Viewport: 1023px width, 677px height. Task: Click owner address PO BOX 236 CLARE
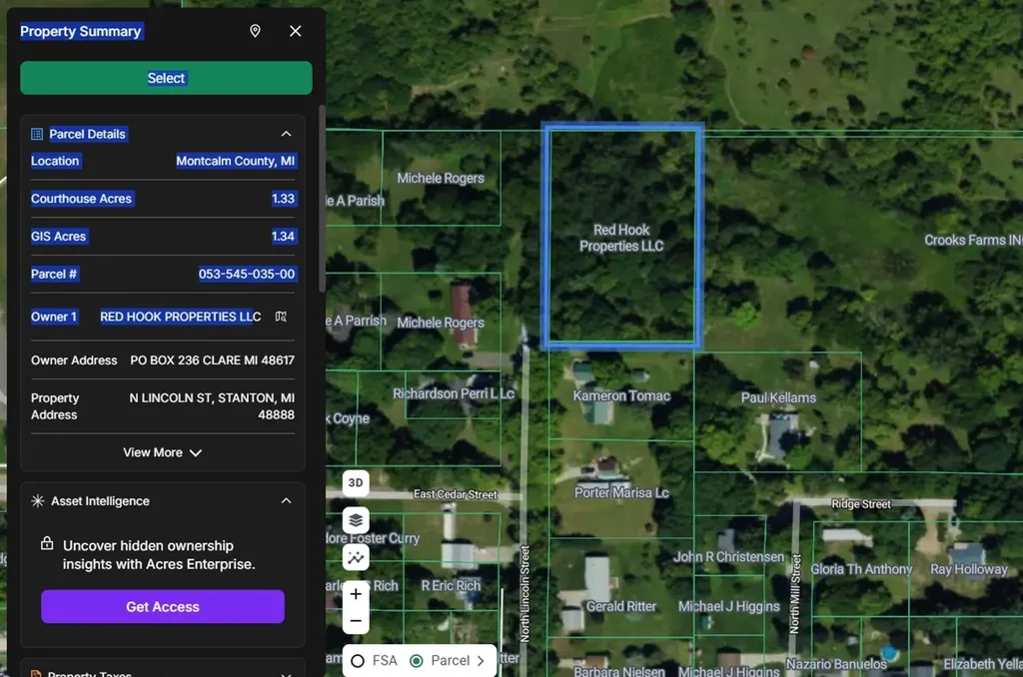212,360
